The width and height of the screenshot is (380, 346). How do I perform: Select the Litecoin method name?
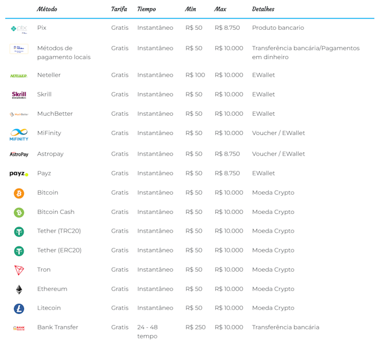49,307
